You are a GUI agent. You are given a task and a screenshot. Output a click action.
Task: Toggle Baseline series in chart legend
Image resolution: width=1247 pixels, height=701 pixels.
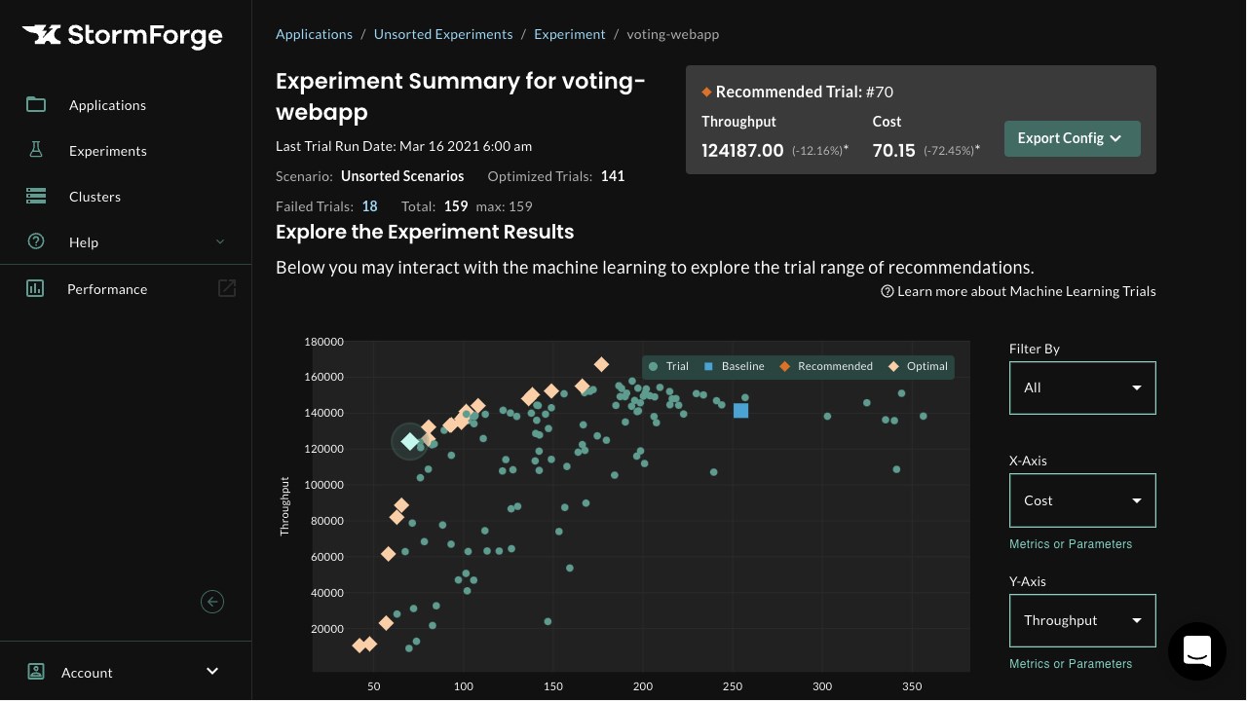(734, 366)
